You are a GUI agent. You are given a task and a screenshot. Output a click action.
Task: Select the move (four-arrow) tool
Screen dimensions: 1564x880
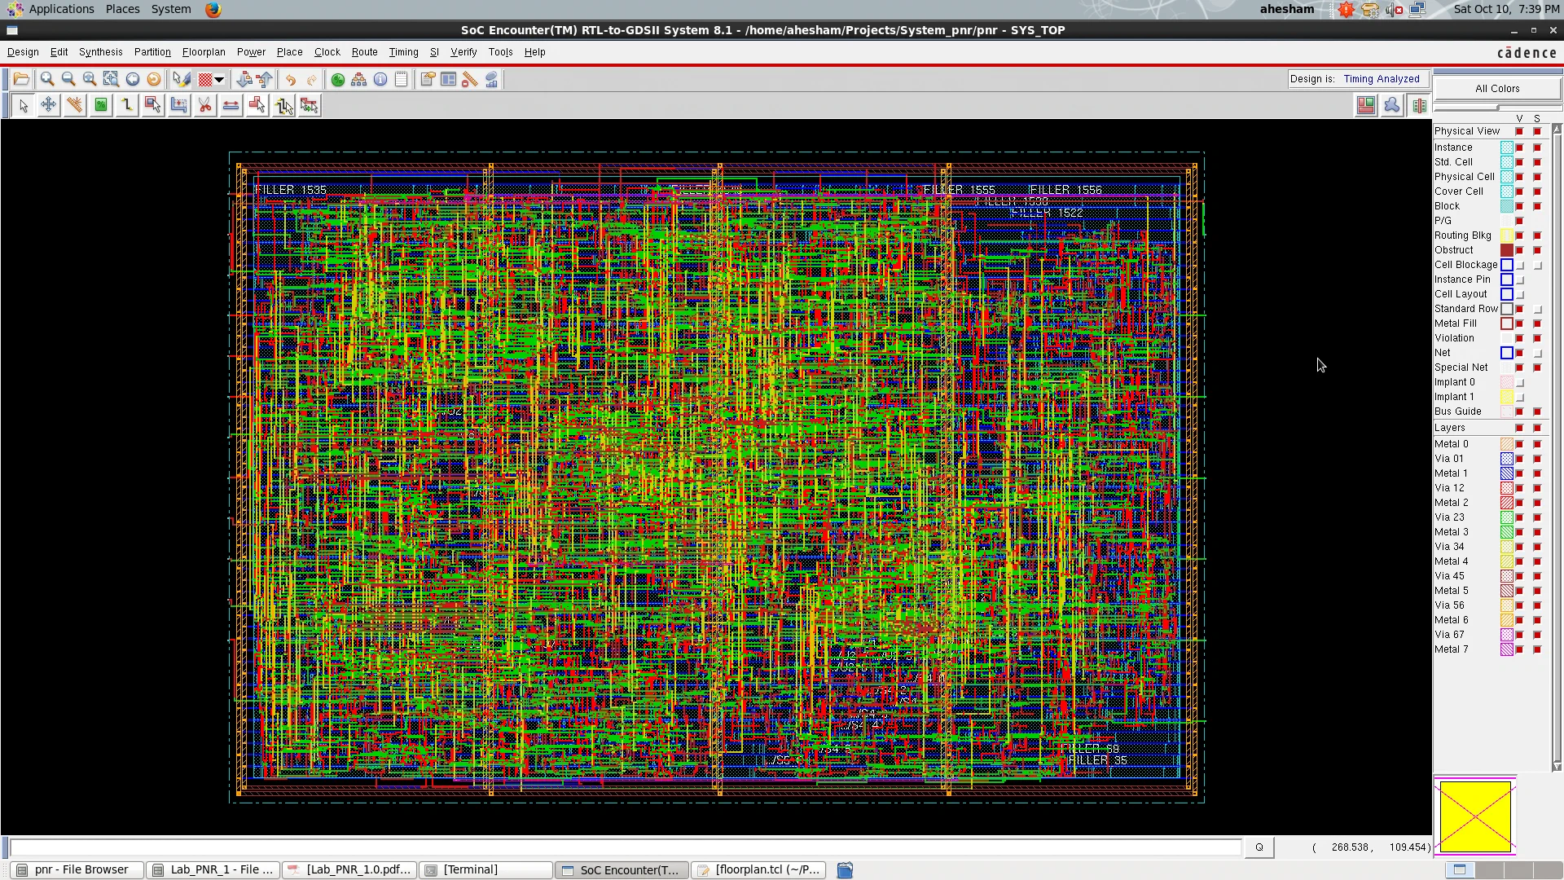(49, 105)
